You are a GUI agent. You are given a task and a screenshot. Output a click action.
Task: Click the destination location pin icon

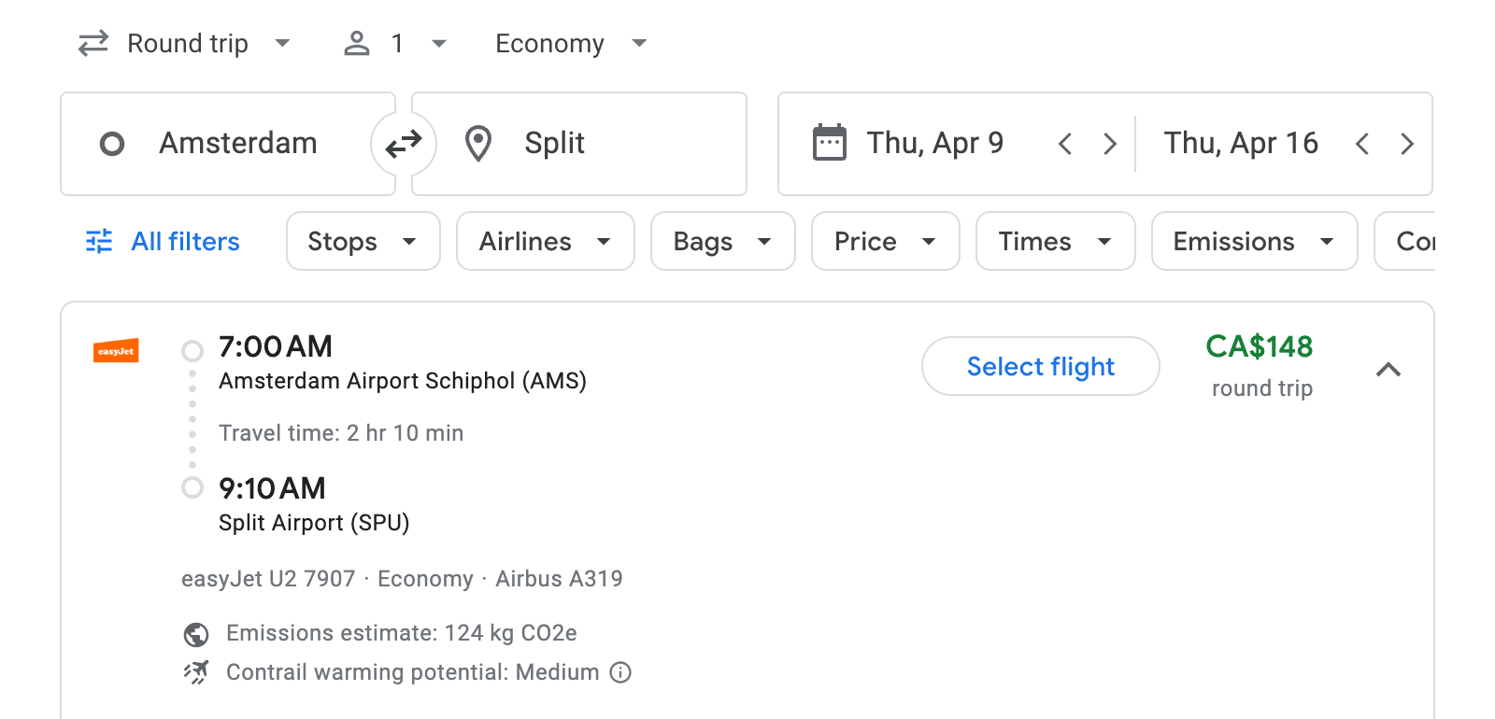[477, 143]
